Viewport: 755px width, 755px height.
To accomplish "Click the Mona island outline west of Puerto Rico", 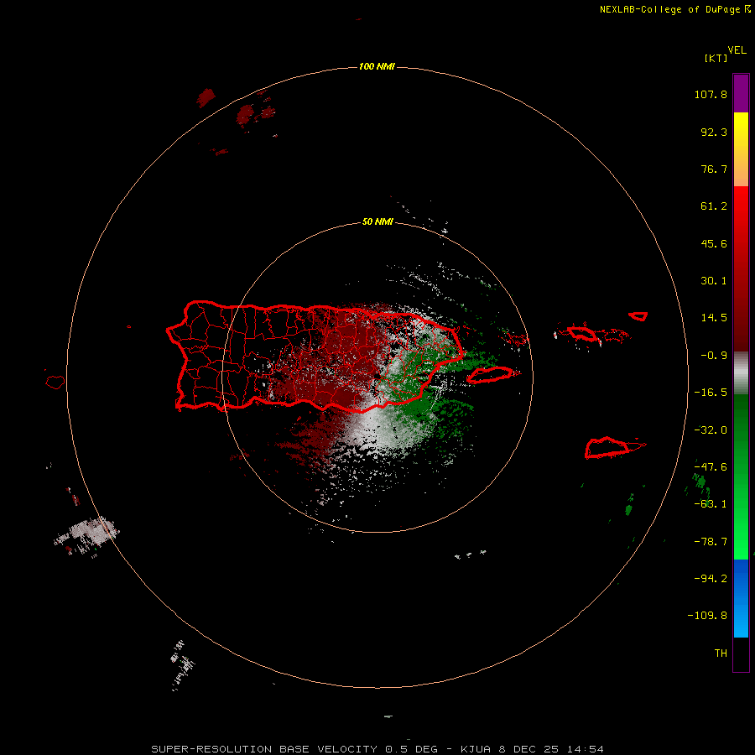I will click(x=55, y=382).
